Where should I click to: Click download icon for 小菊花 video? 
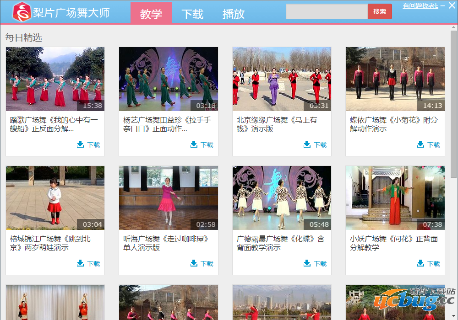pyautogui.click(x=420, y=144)
